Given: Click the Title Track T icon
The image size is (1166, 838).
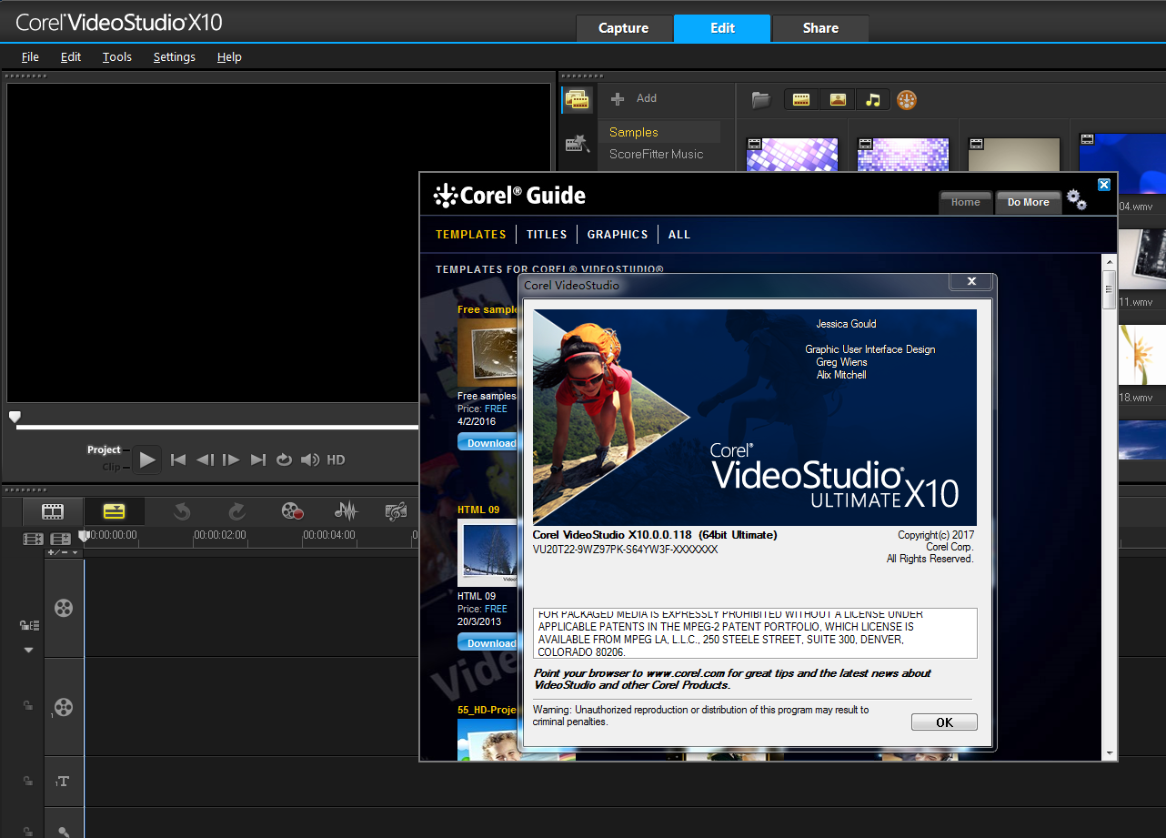Looking at the screenshot, I should pyautogui.click(x=63, y=782).
